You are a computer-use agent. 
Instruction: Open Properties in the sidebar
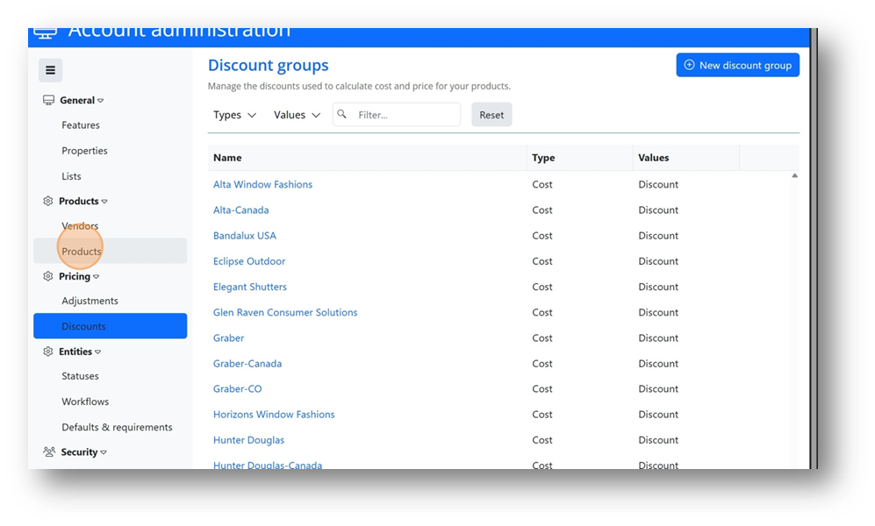[x=85, y=151]
